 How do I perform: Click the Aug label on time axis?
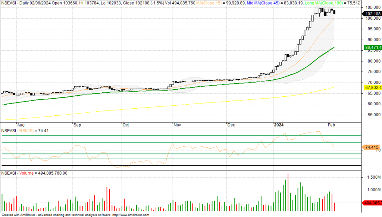point(22,125)
